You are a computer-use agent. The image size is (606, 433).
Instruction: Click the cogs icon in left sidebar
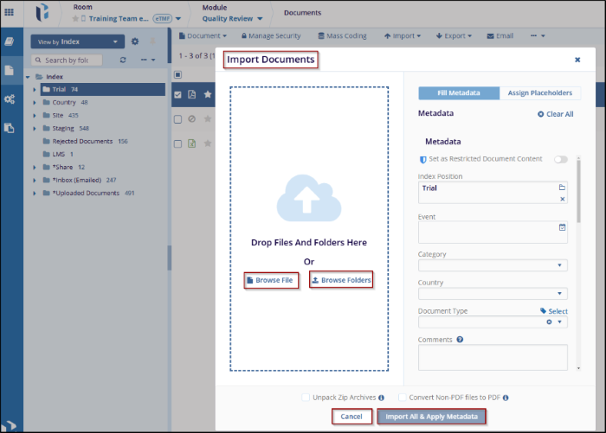point(10,99)
